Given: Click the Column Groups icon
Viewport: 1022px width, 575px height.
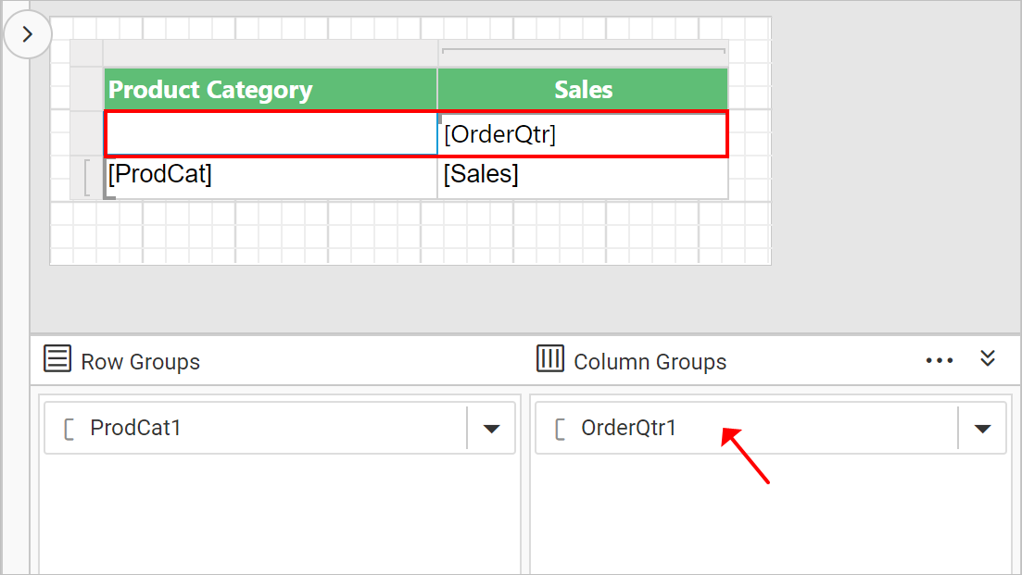Looking at the screenshot, I should click(x=550, y=359).
